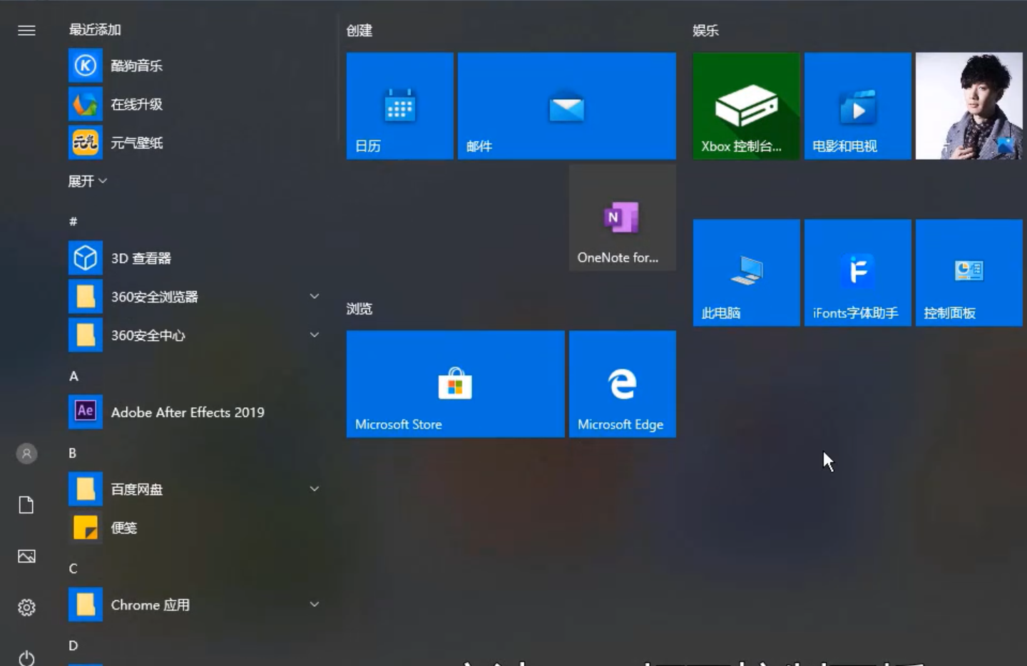Image resolution: width=1027 pixels, height=666 pixels.
Task: Open Settings with the gear icon
Action: [26, 607]
